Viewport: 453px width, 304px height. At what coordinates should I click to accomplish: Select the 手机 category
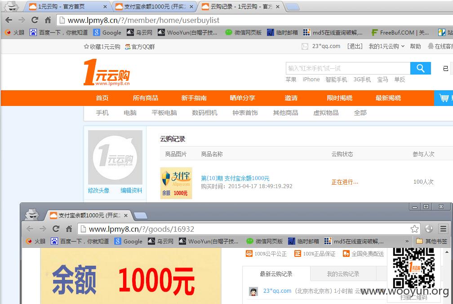pyautogui.click(x=102, y=113)
